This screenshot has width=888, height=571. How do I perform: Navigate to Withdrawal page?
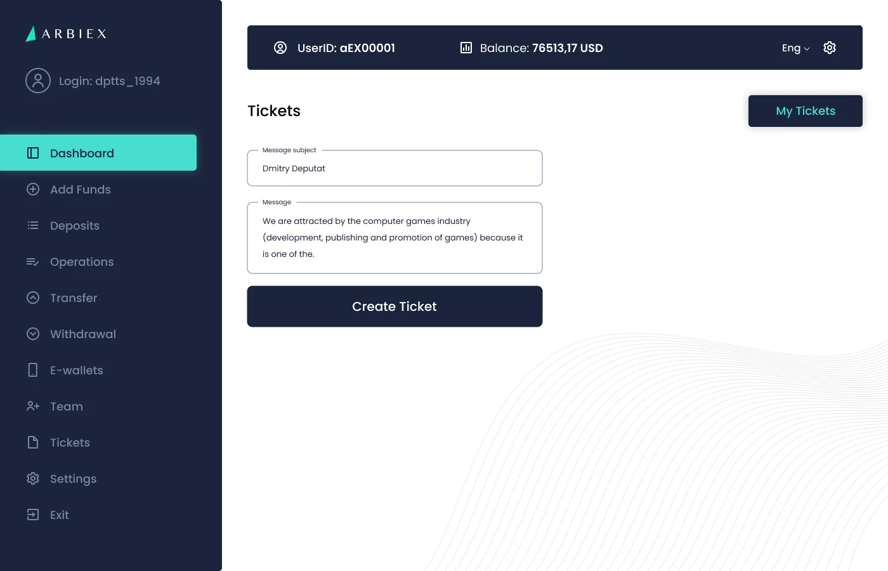[98, 334]
